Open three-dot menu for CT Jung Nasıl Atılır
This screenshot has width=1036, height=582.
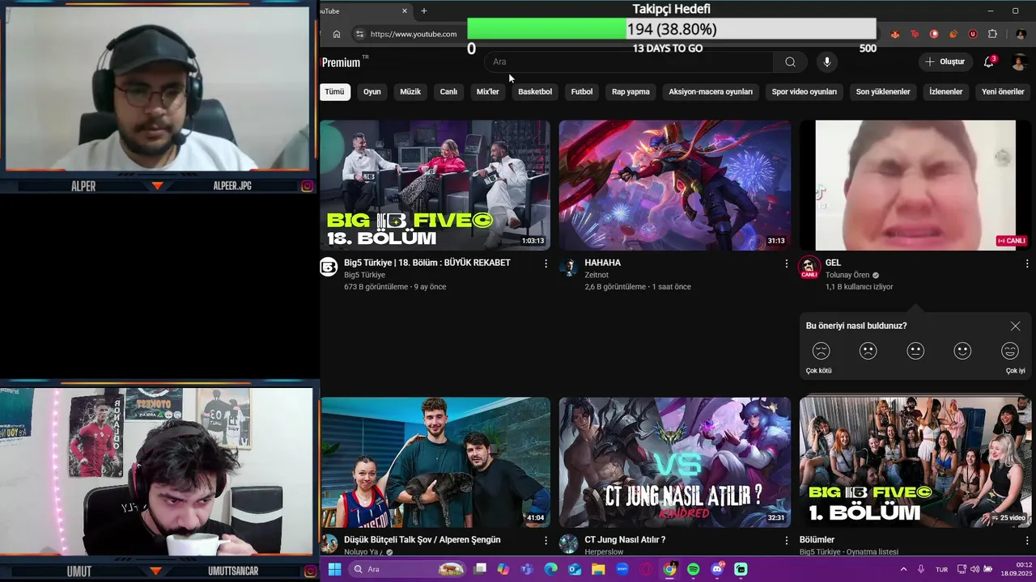coord(786,540)
